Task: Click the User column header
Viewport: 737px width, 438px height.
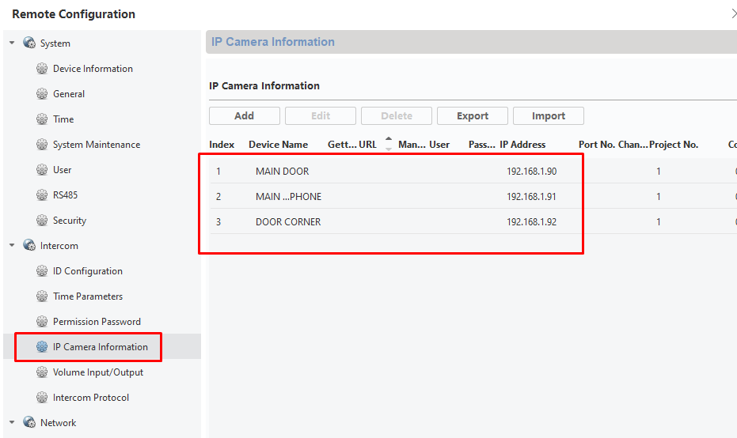Action: click(439, 145)
